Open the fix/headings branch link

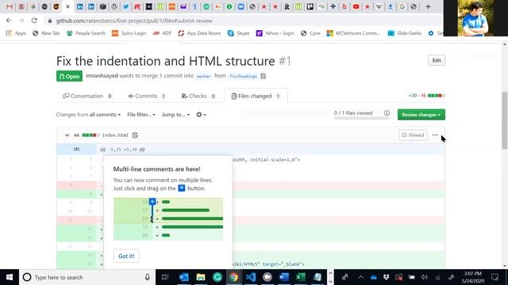pyautogui.click(x=243, y=76)
